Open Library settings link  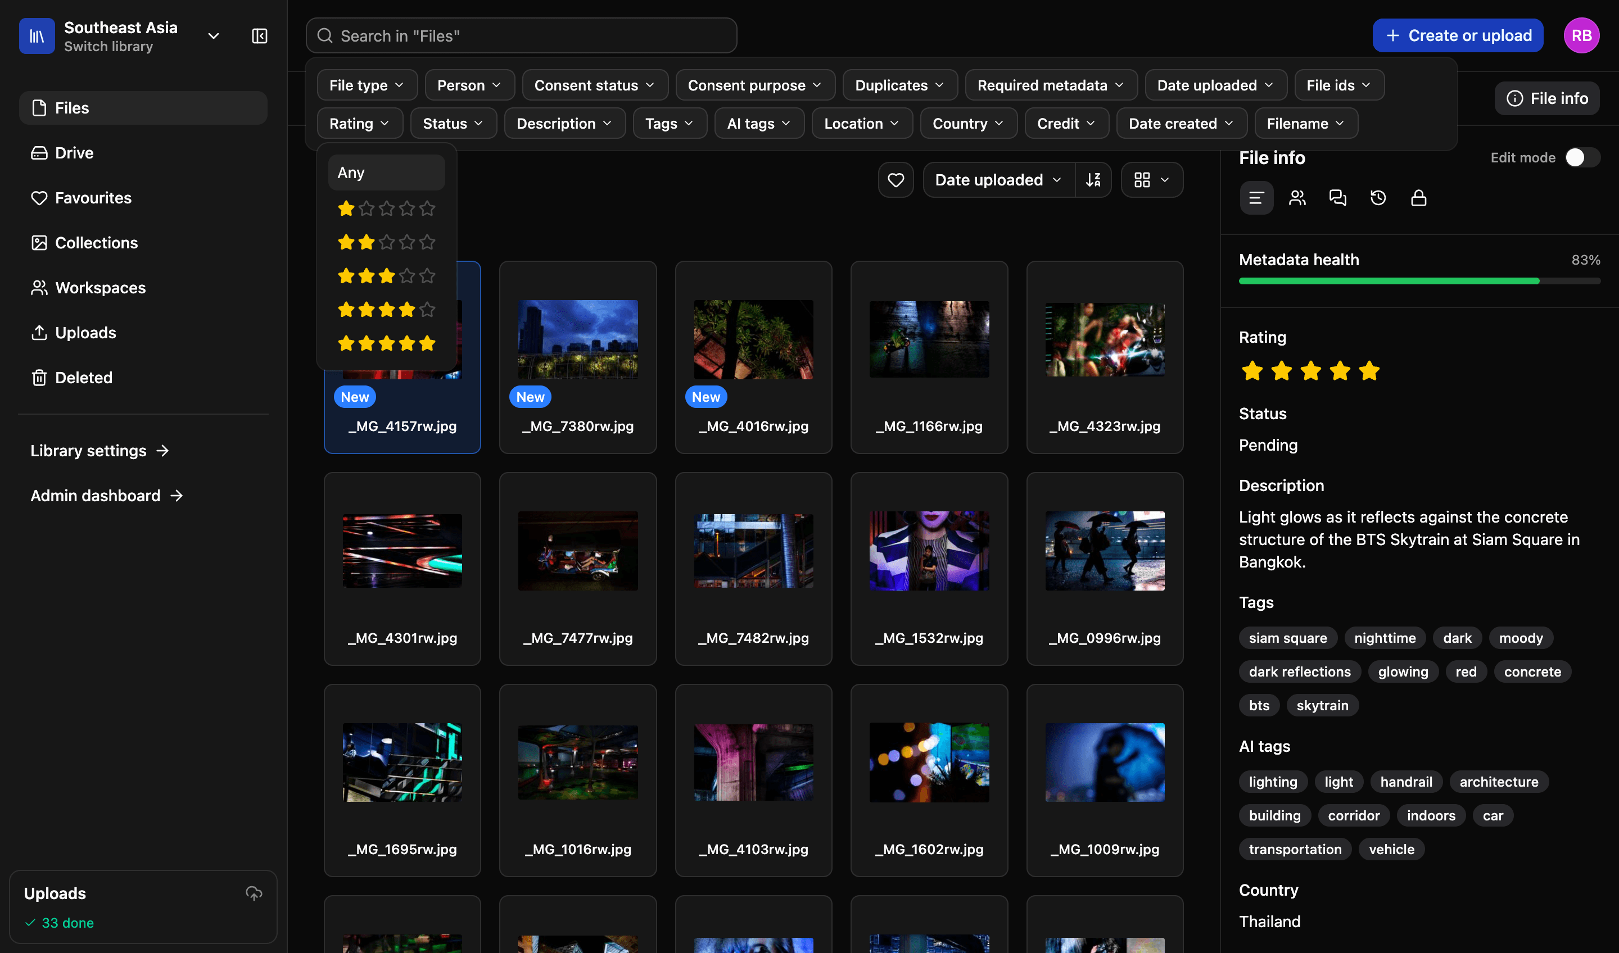[x=100, y=451]
